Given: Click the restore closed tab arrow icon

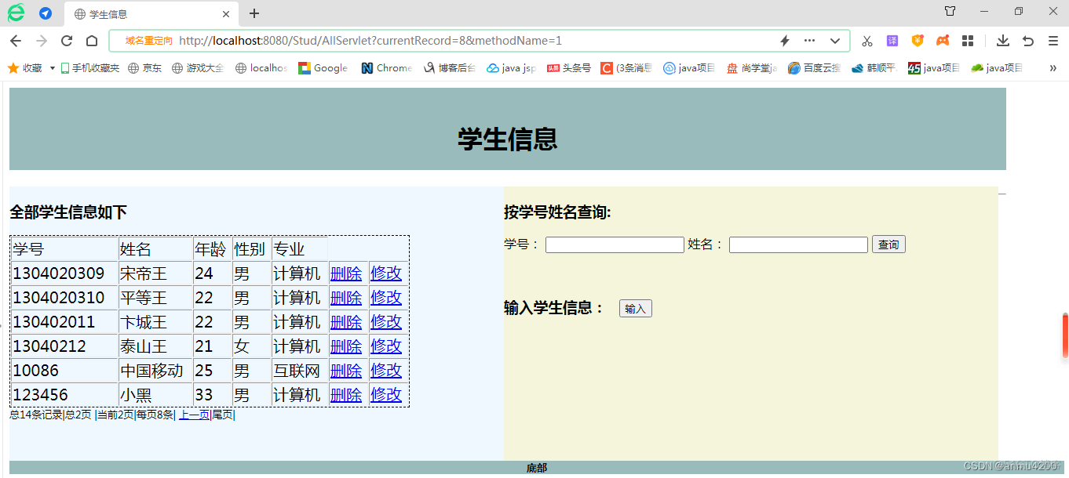Looking at the screenshot, I should point(1027,41).
